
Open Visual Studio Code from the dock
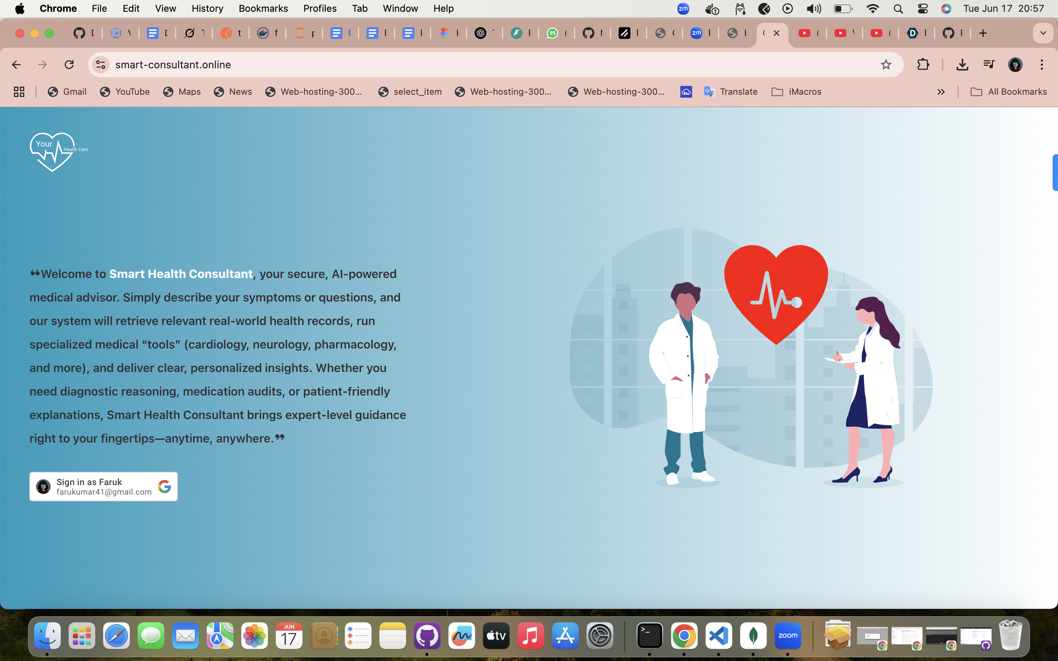pyautogui.click(x=718, y=636)
